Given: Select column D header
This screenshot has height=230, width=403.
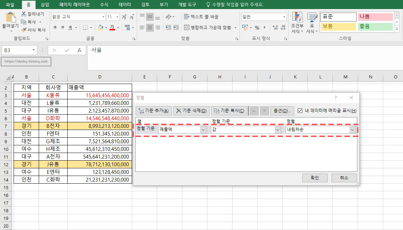Looking at the screenshot, I should coord(100,77).
